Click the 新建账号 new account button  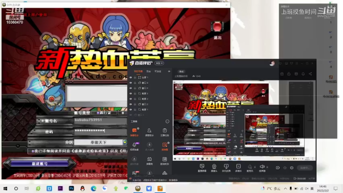(x=39, y=164)
